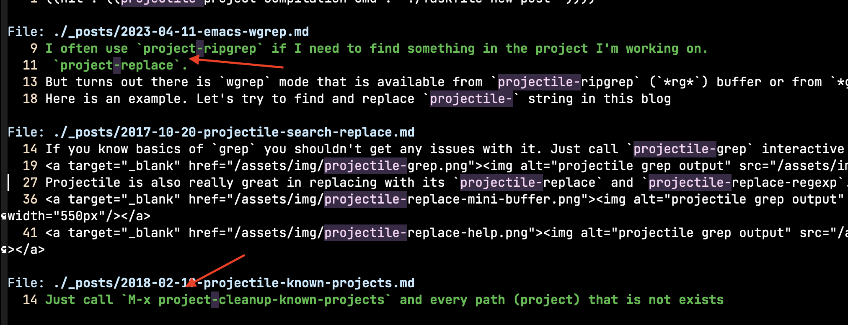Click the `wgrep` word in the "But turns out" line
The height and width of the screenshot is (325, 848).
(x=245, y=82)
